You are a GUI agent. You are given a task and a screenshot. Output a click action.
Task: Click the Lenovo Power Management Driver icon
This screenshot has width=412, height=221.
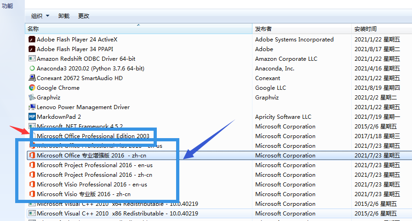(x=32, y=107)
